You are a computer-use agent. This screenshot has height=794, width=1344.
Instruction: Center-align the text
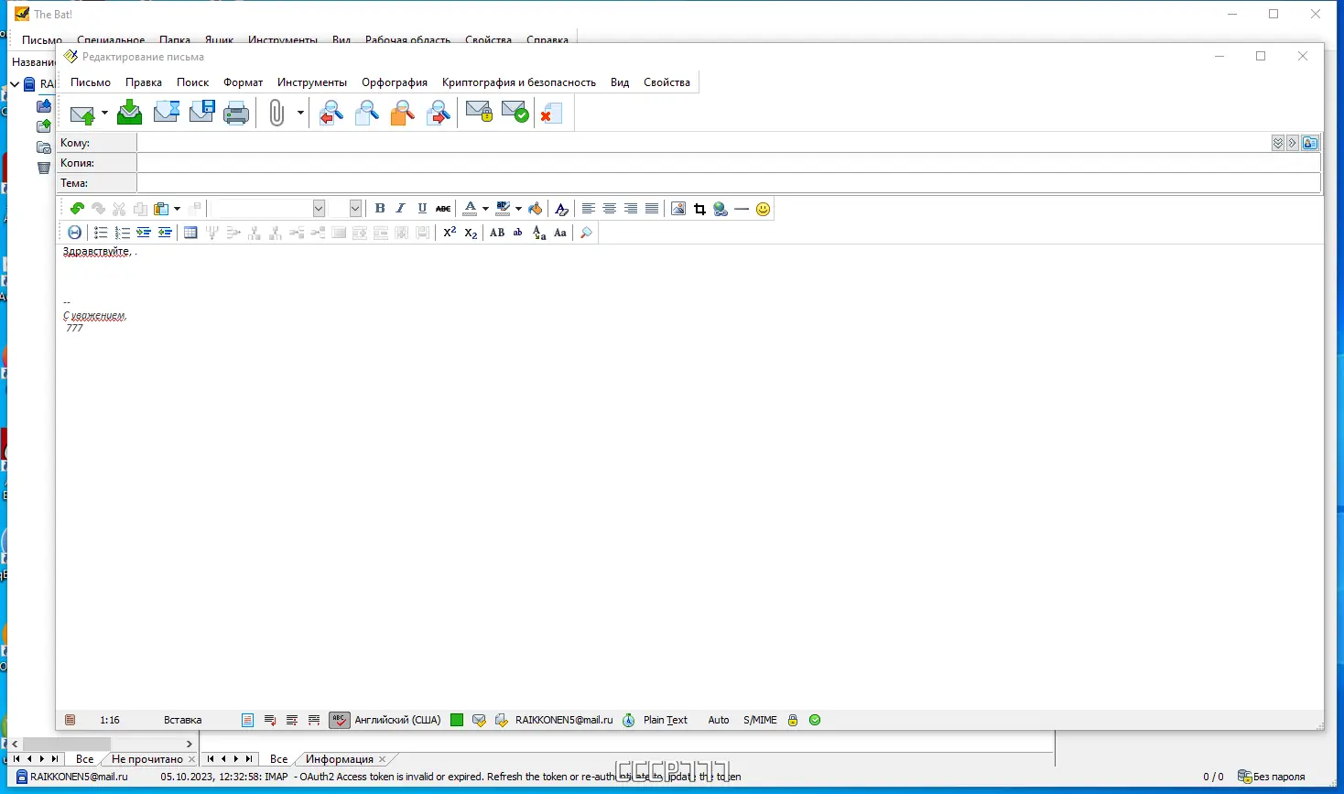click(610, 209)
